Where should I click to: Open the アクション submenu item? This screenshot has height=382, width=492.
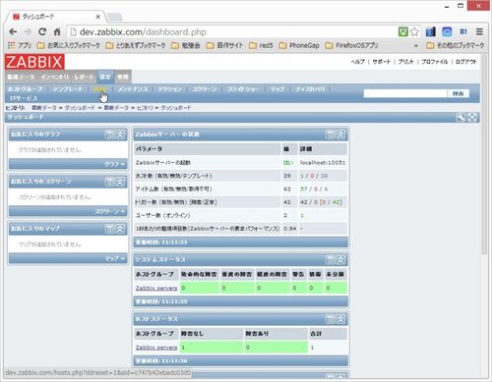169,89
